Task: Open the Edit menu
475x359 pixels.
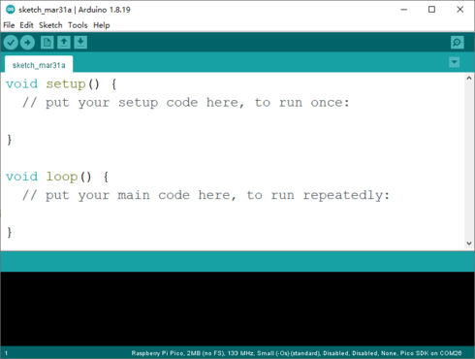Action: pyautogui.click(x=26, y=25)
